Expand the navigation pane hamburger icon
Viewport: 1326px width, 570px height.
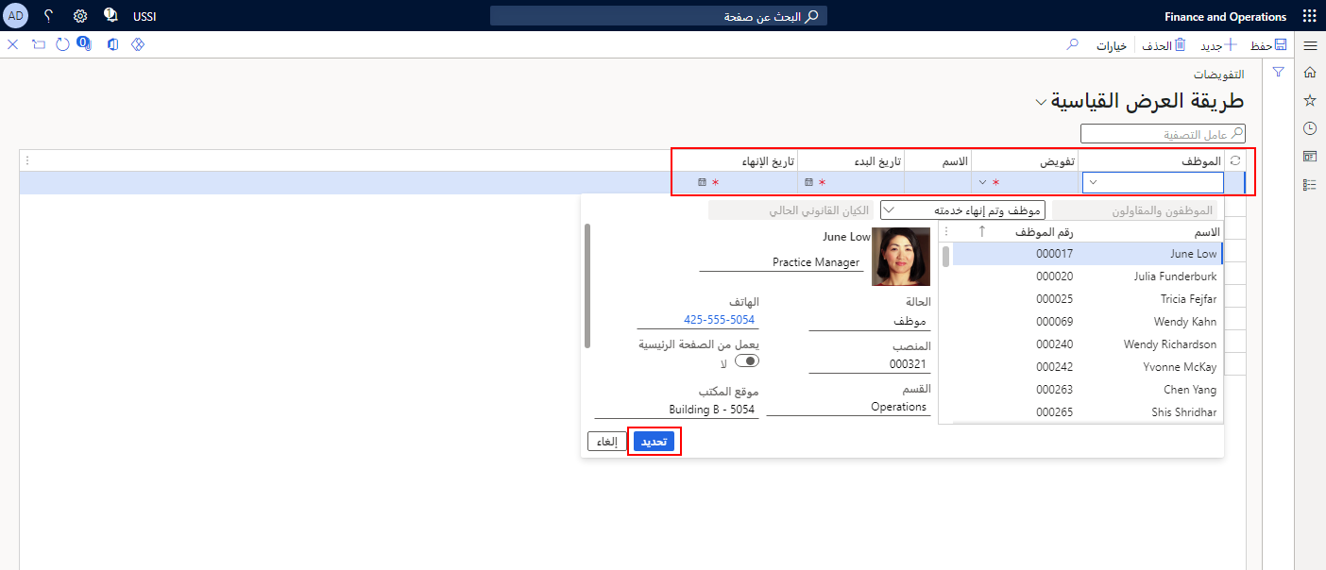pyautogui.click(x=1310, y=45)
